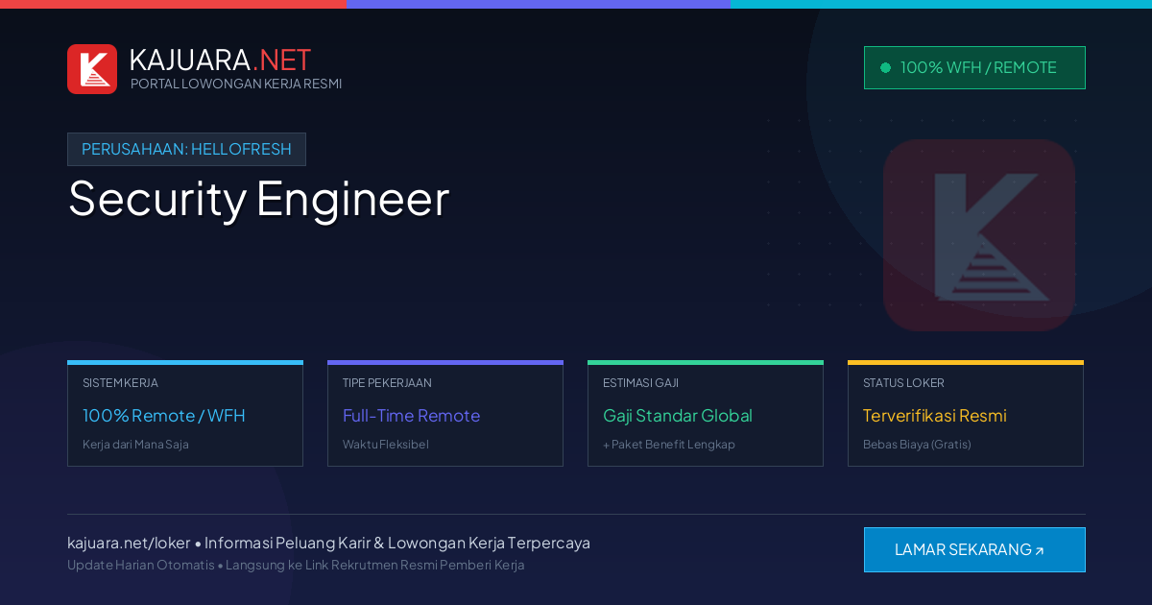Select the Estimasi Gaji info card
Screen dimensions: 1152x605
[706, 414]
